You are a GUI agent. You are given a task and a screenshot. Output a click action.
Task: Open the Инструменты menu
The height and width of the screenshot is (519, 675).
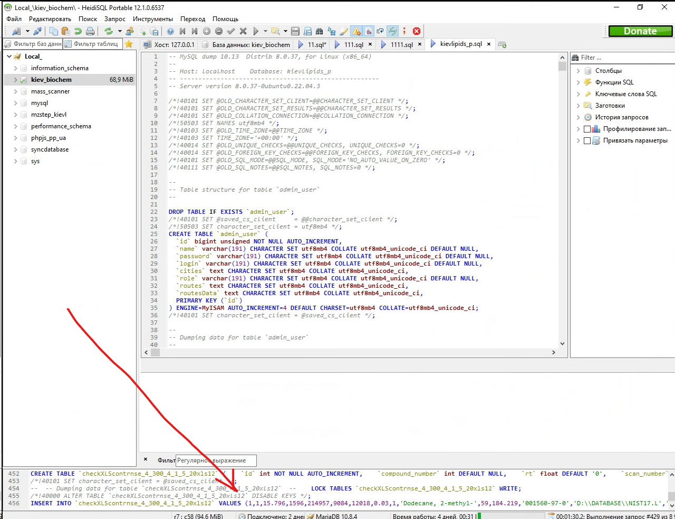click(x=152, y=18)
